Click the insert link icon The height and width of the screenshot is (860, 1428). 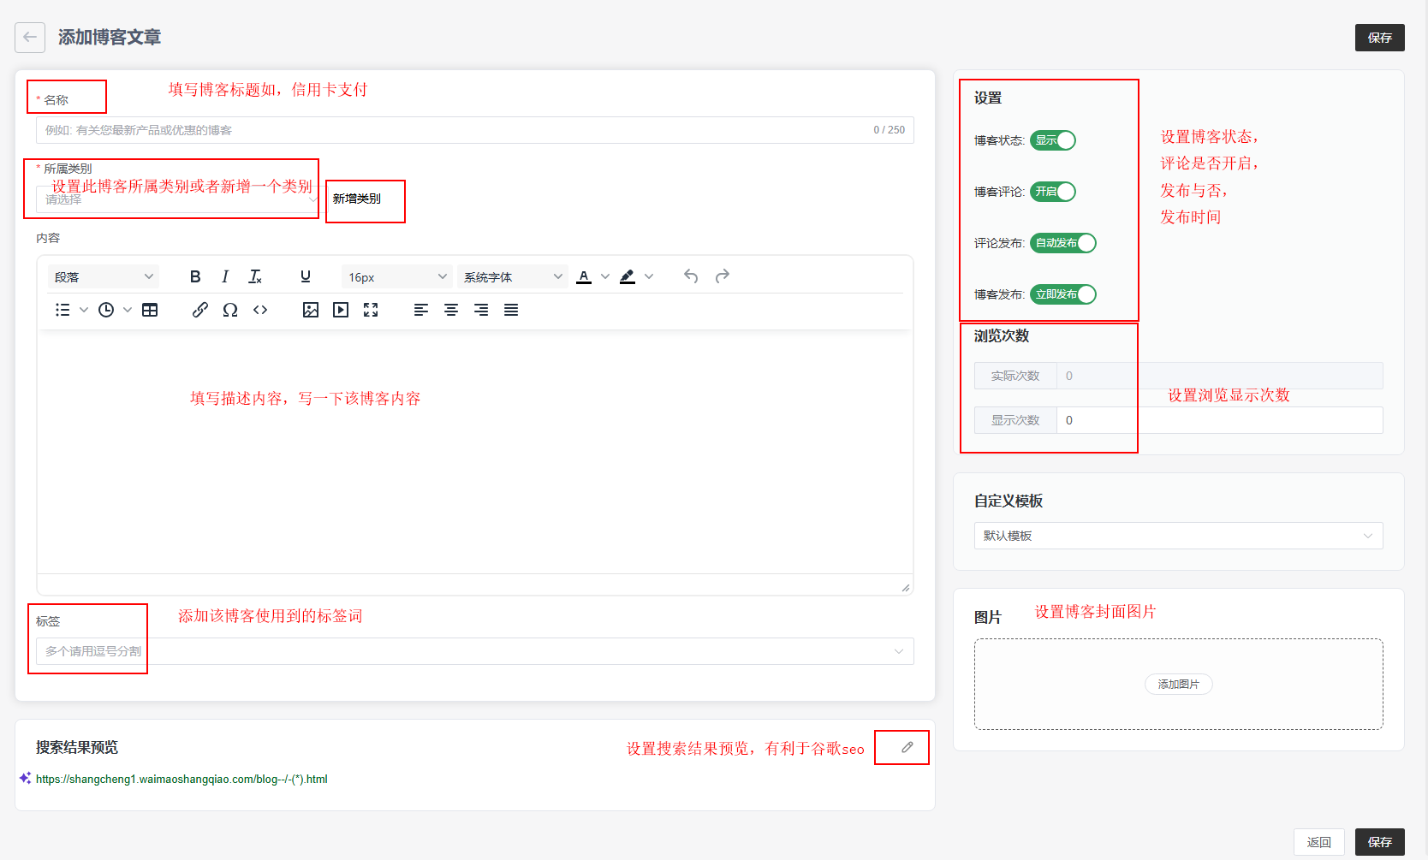click(x=200, y=310)
